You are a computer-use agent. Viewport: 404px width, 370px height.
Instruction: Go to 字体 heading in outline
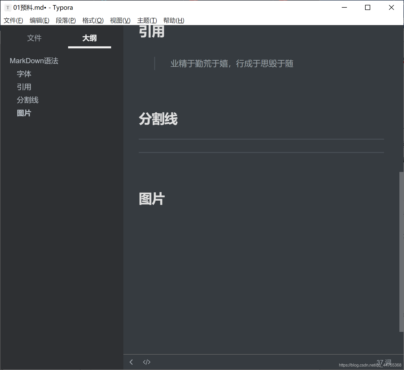[x=24, y=74]
